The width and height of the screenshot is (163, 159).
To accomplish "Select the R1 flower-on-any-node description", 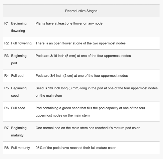I will click(69, 23).
